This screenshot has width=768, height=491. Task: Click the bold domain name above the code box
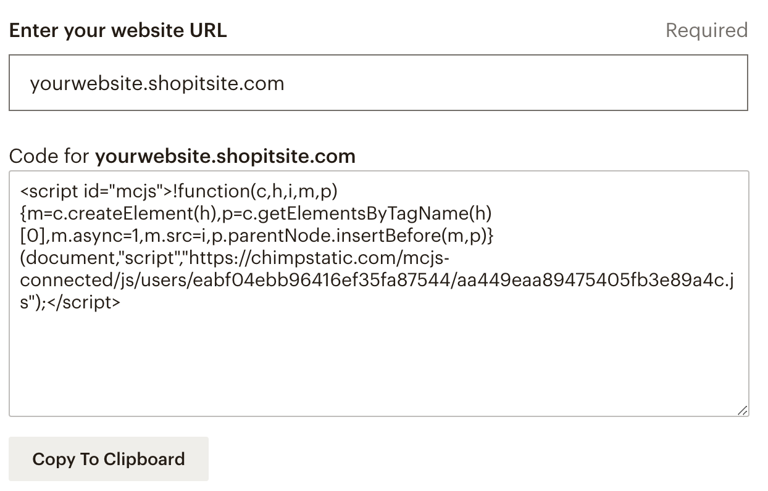coord(225,156)
